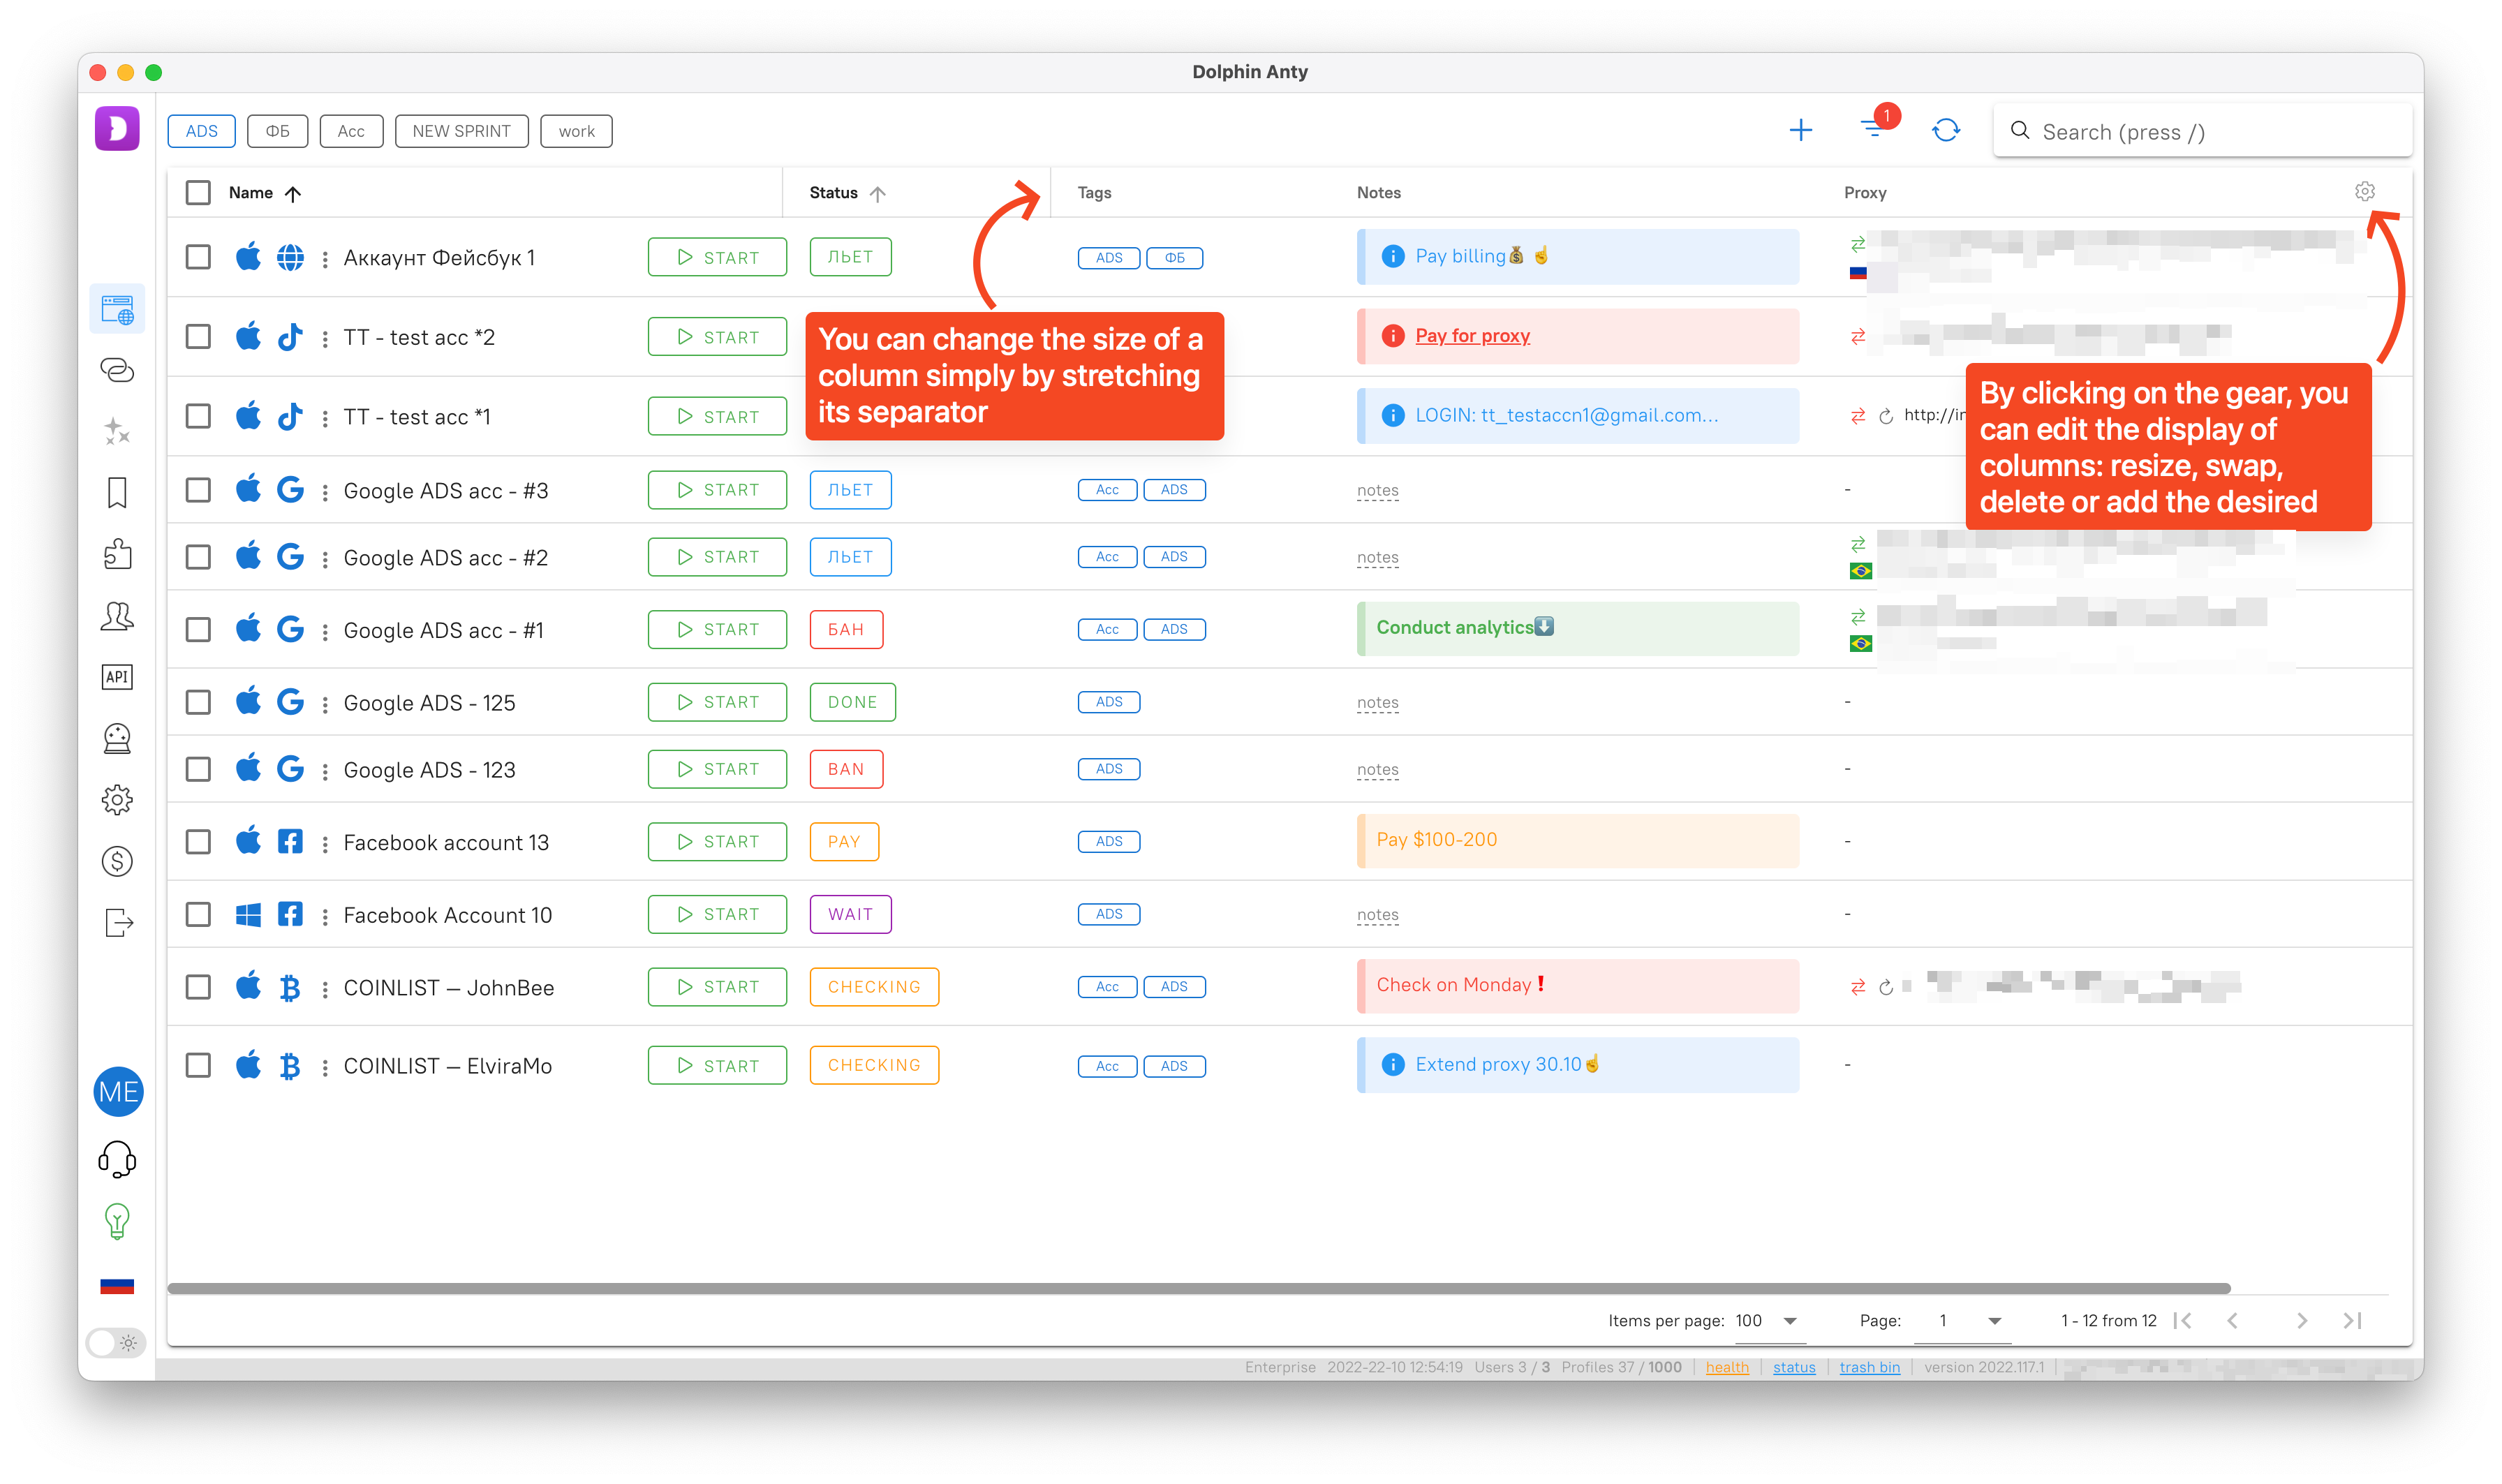Select the work tag filter tab

tap(576, 131)
